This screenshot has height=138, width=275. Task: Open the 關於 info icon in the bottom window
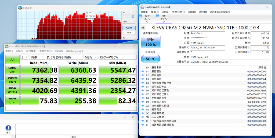[x=8, y=128]
